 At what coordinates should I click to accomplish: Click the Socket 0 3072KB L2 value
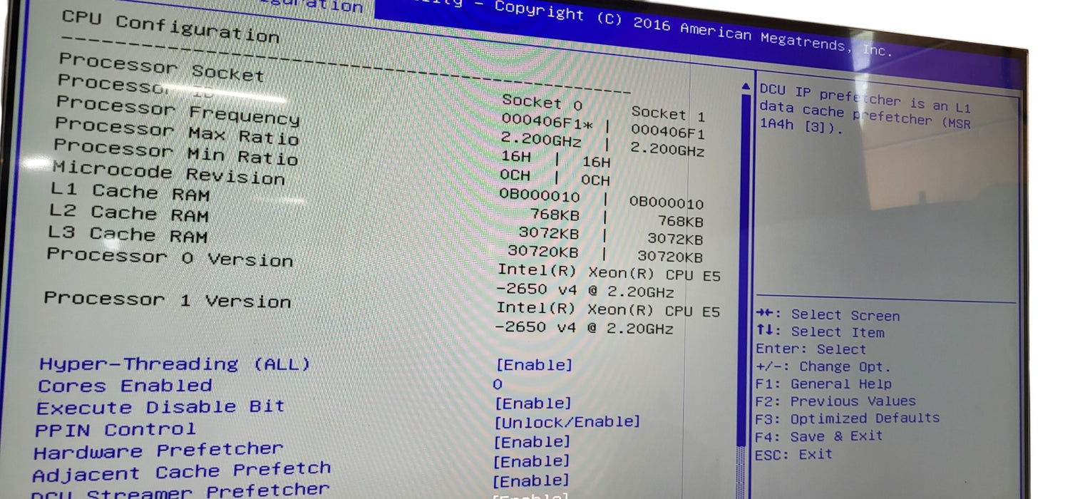549,232
